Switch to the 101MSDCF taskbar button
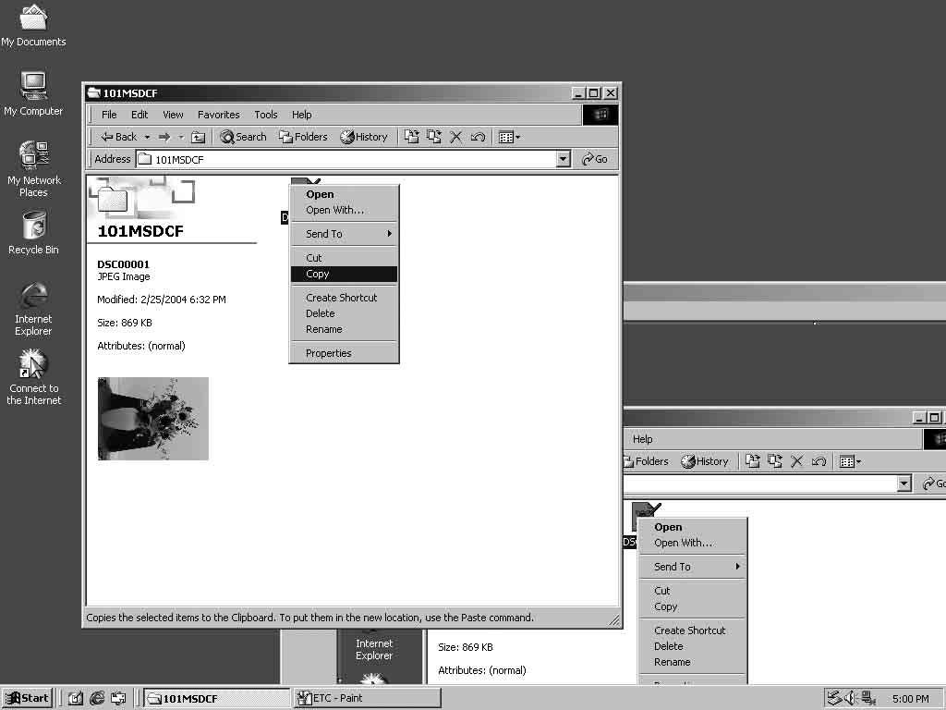 [x=216, y=699]
